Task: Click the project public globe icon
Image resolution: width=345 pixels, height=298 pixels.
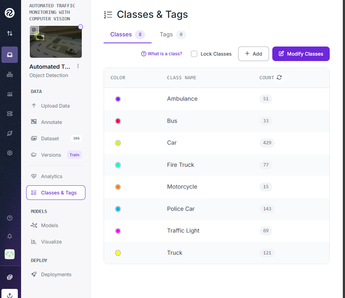Action: 34,30
